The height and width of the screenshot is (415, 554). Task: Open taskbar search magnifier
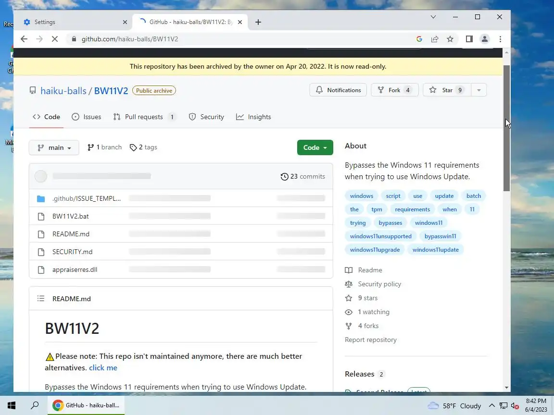coord(35,405)
